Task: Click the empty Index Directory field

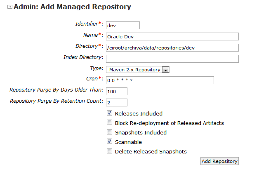Action: click(x=172, y=59)
